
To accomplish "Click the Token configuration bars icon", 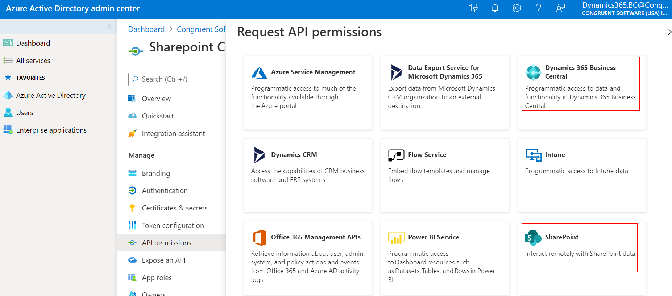I will pos(132,225).
